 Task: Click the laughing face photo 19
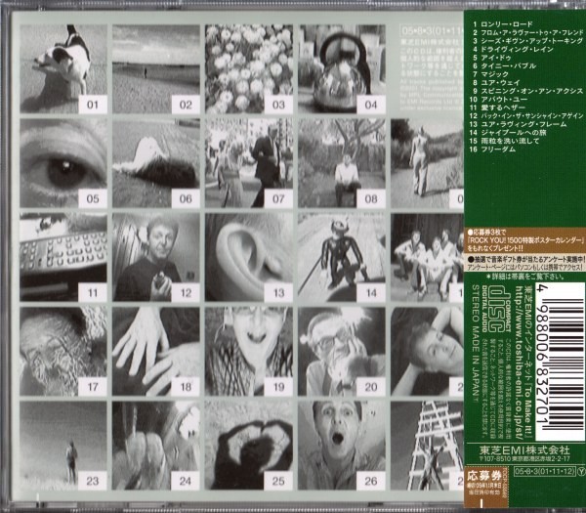click(x=249, y=352)
